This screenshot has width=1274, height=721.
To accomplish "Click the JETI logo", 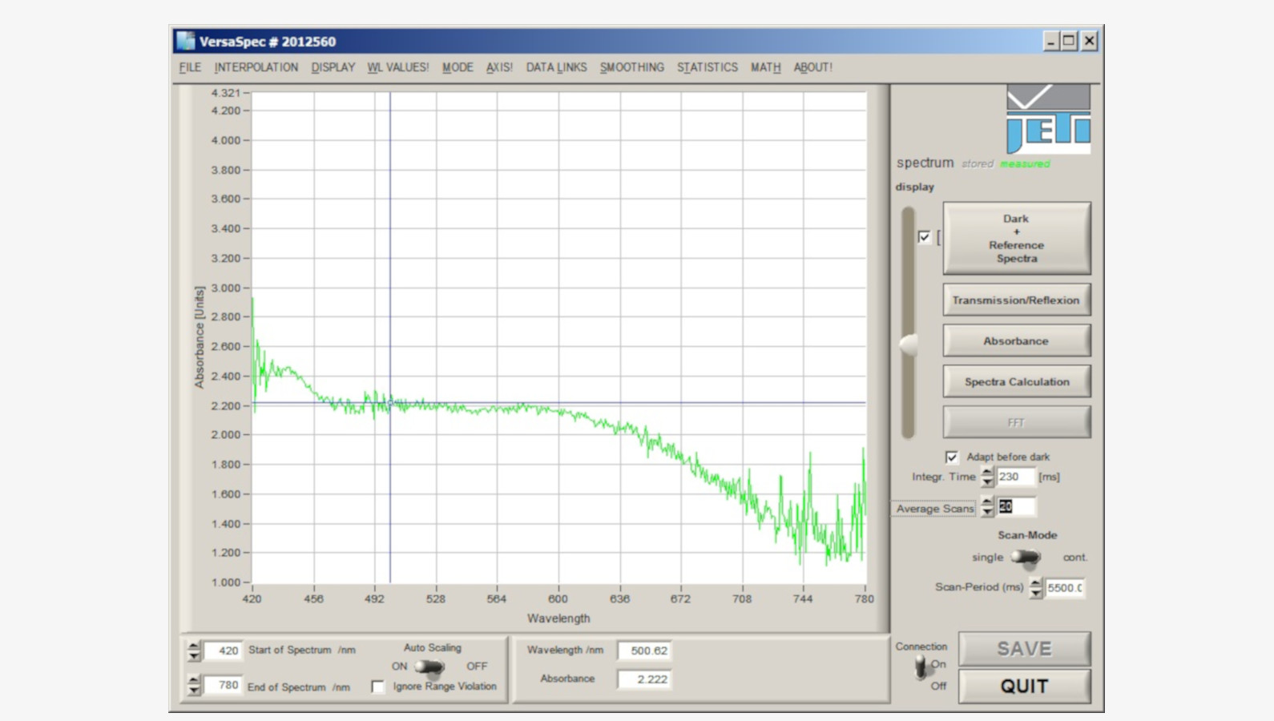I will 1048,119.
